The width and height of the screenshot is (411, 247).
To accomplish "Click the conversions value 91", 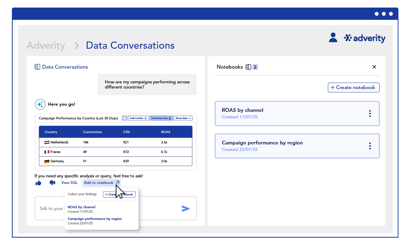I will pyautogui.click(x=85, y=161).
